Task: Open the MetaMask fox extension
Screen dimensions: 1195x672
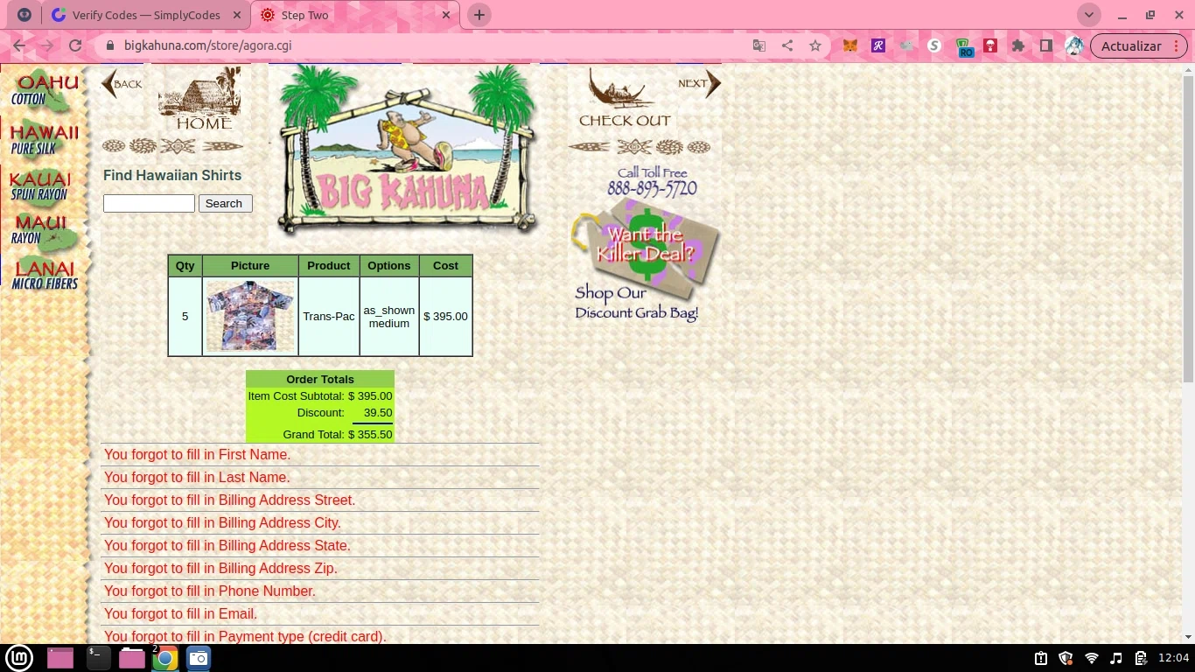Action: (x=850, y=45)
